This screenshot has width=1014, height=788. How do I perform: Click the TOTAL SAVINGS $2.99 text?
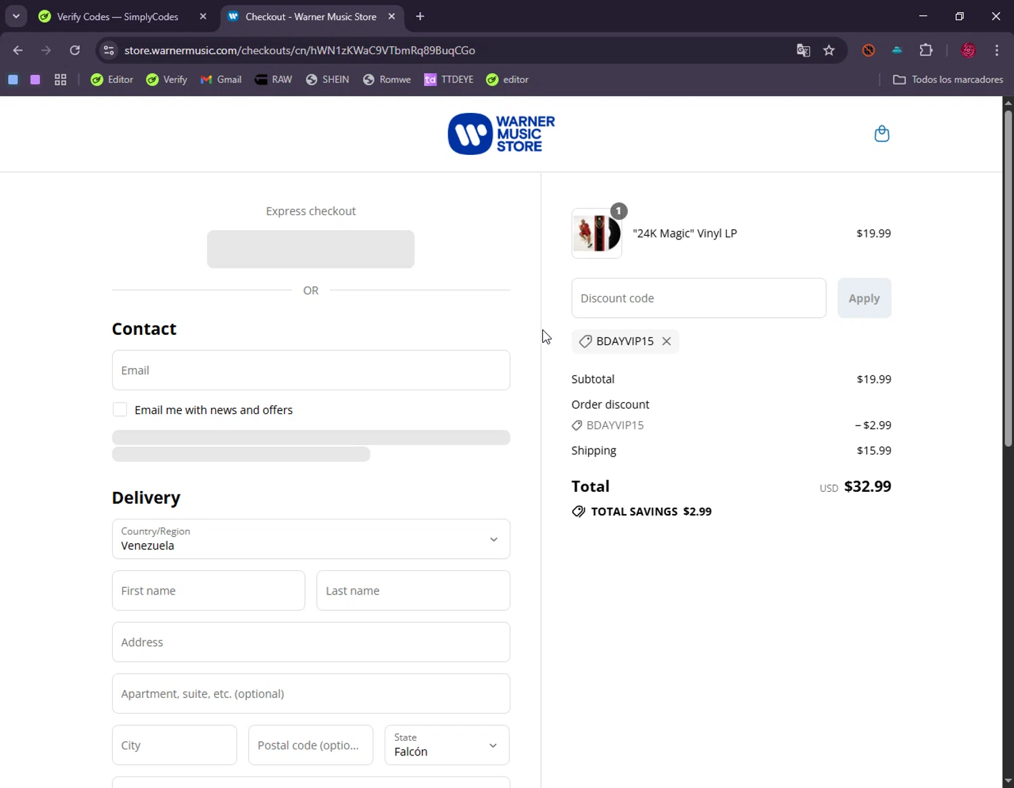click(651, 511)
